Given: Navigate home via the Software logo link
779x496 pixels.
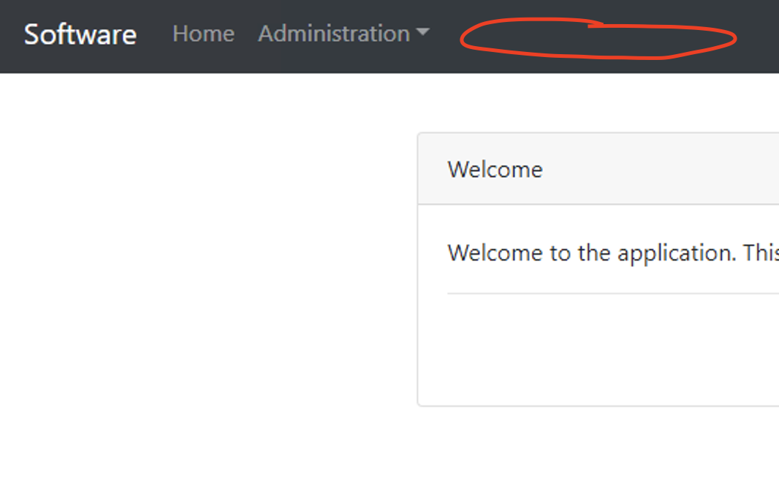Looking at the screenshot, I should point(80,34).
